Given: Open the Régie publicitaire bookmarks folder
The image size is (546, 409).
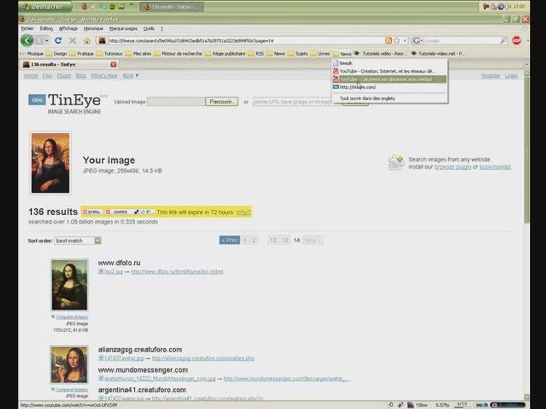Looking at the screenshot, I should pyautogui.click(x=225, y=53).
